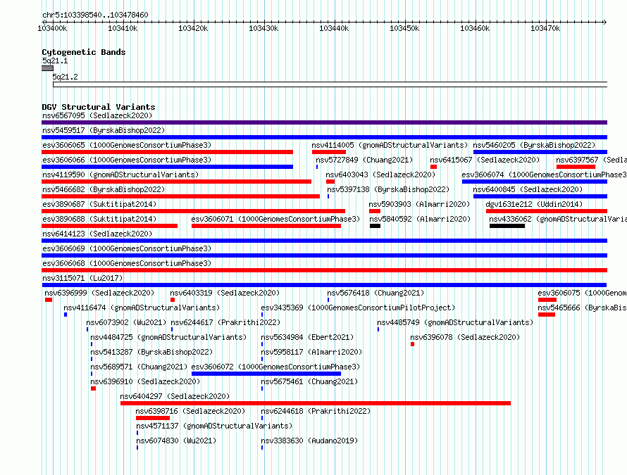Open the nsv5466682 (ByrskaBishop2022) label
627x475 pixels.
(x=104, y=189)
